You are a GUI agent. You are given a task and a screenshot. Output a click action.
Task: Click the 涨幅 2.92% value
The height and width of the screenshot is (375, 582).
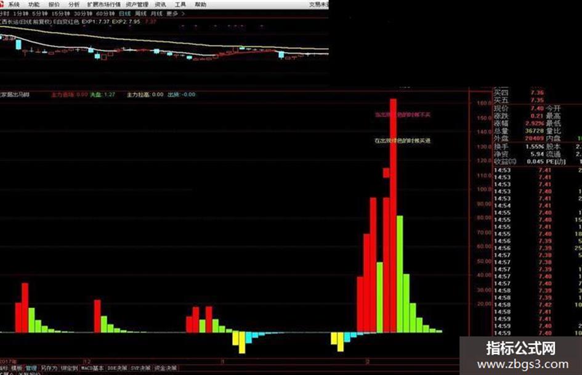coord(535,123)
